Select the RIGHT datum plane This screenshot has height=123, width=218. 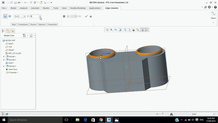point(10,44)
